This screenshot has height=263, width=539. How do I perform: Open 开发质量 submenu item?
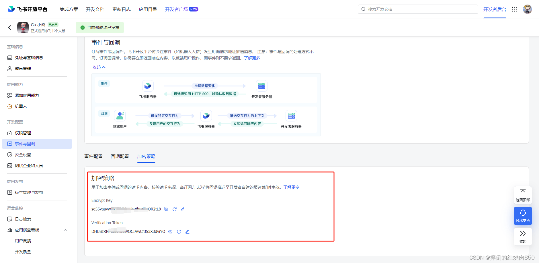[x=23, y=252]
